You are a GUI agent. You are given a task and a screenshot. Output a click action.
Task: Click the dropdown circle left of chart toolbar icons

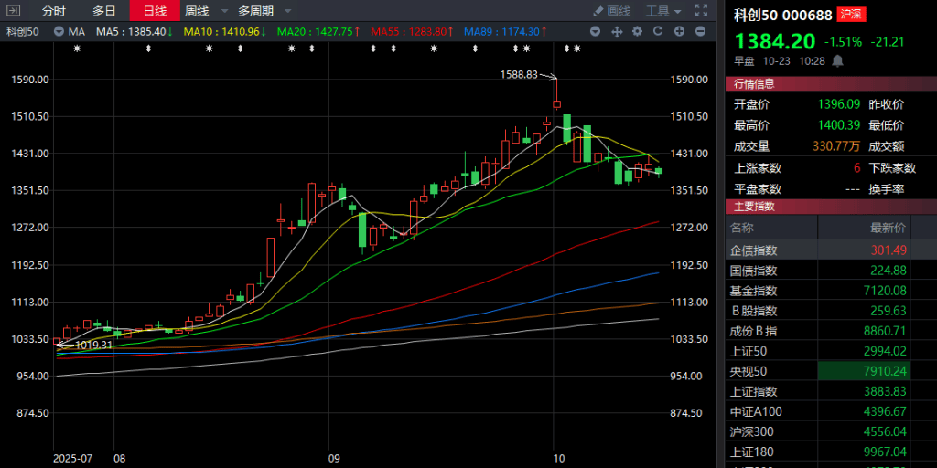point(595,31)
